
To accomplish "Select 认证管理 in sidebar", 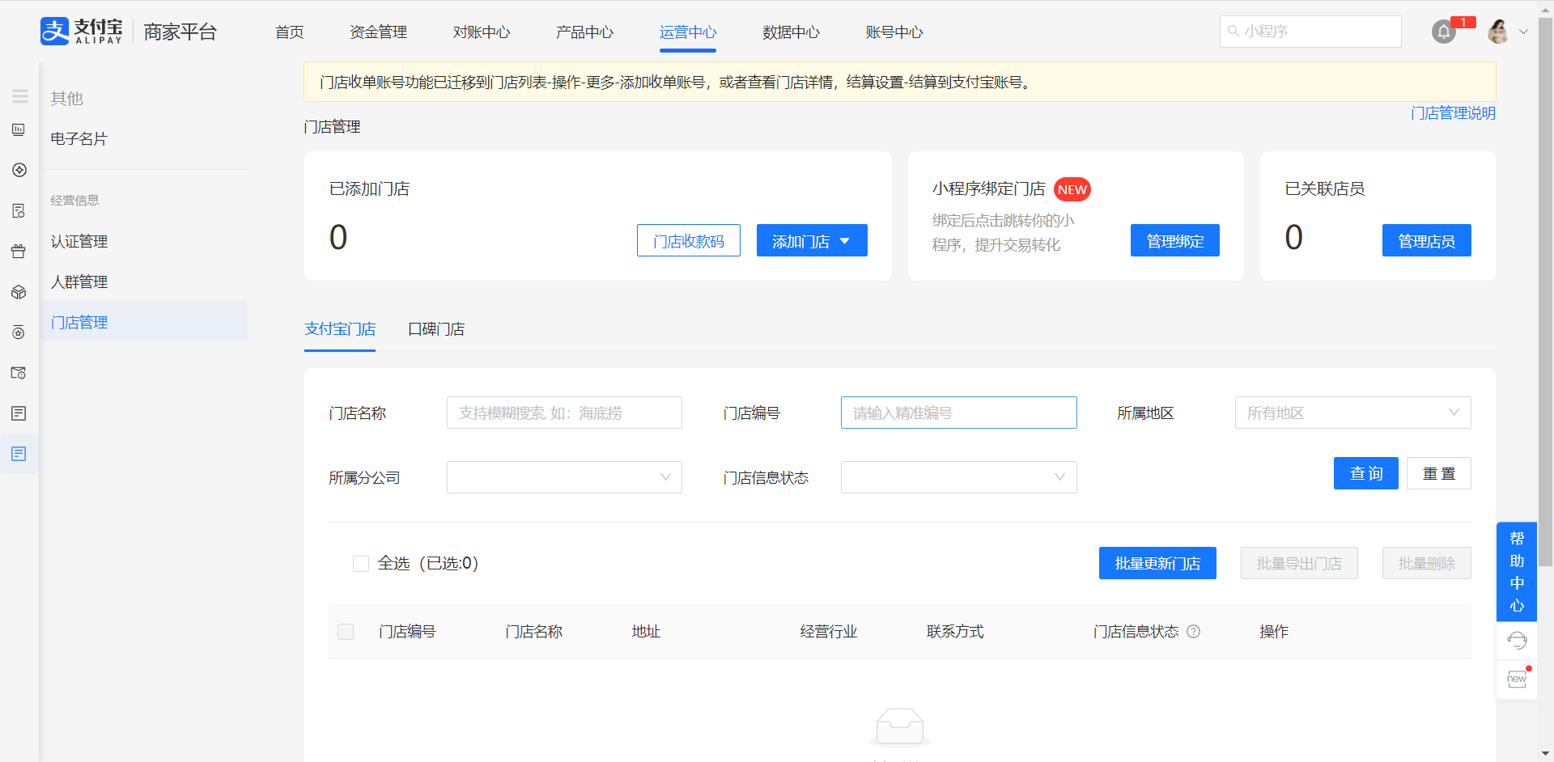I will 79,242.
